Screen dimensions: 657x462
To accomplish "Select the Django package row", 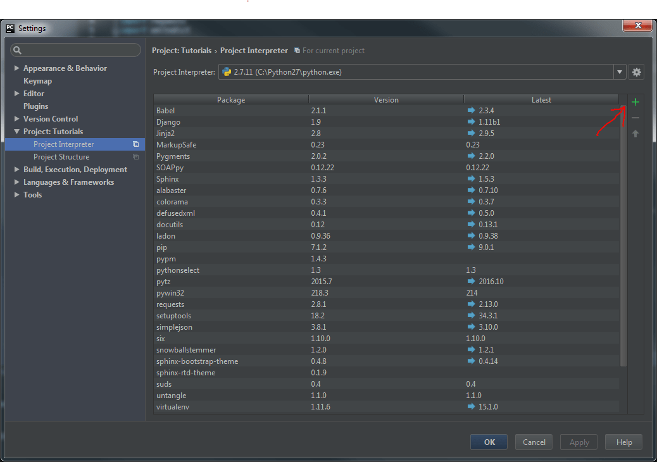I will click(386, 122).
